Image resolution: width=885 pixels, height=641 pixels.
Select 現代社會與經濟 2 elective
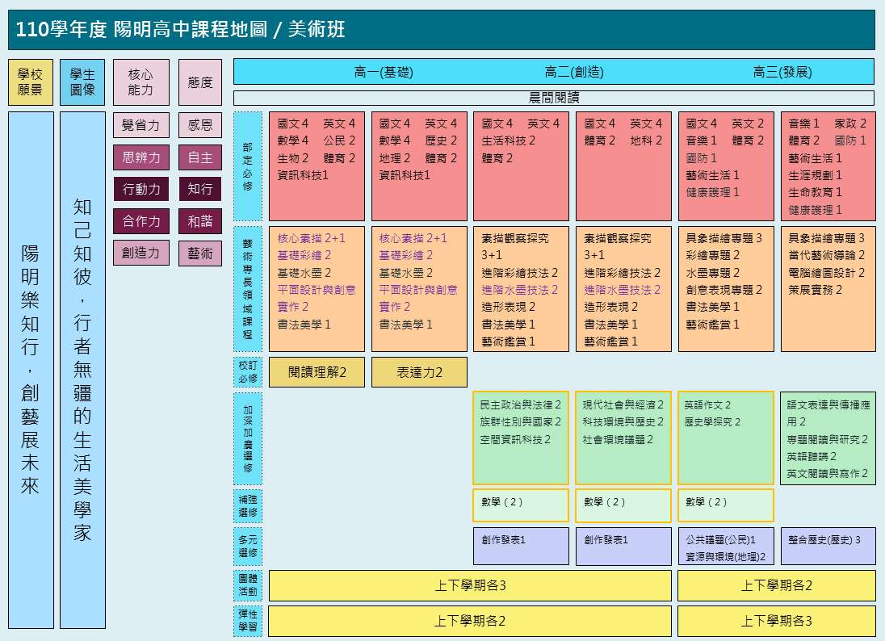623,404
